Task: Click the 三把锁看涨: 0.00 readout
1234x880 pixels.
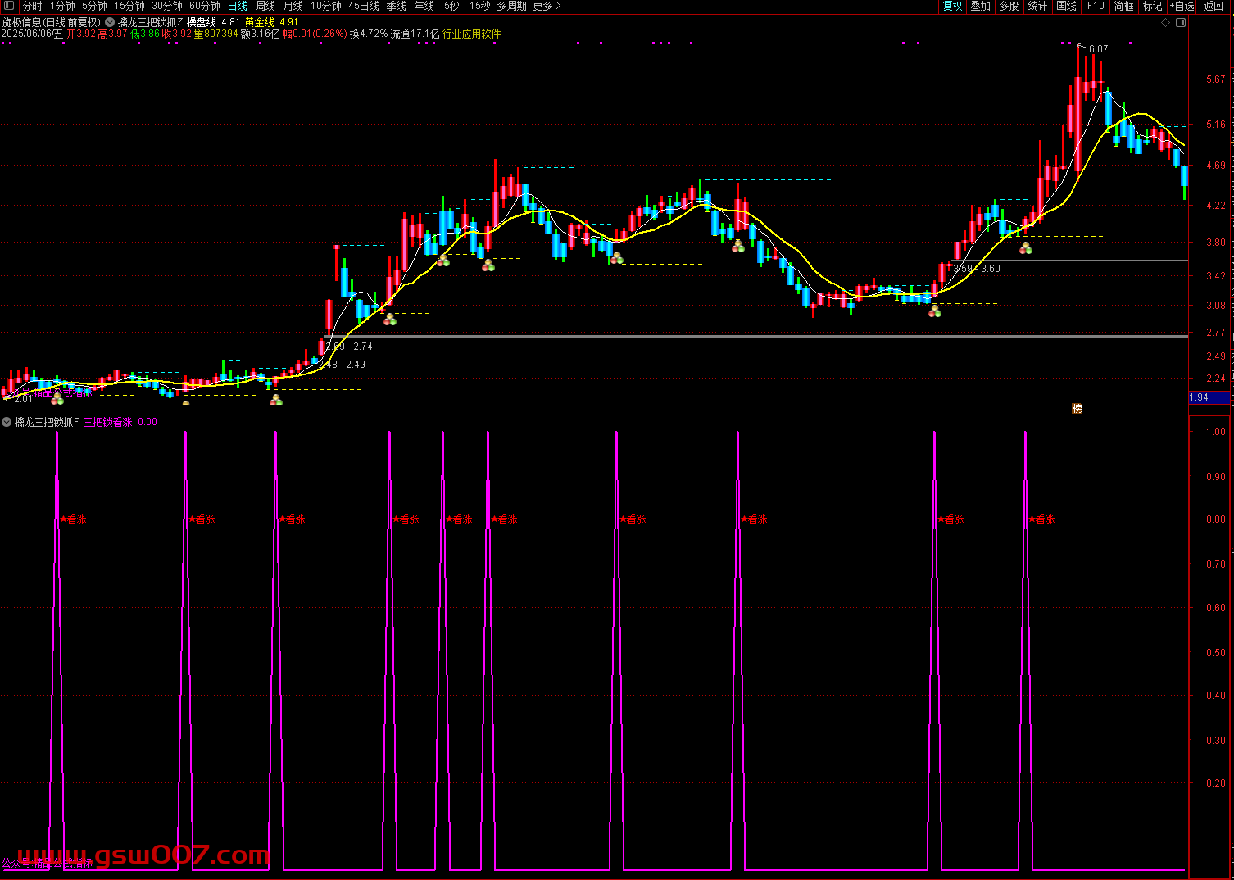Action: (120, 422)
